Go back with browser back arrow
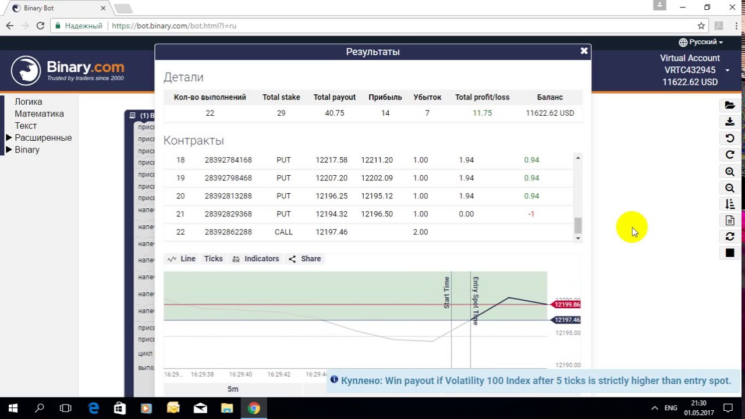The height and width of the screenshot is (419, 745). point(9,26)
